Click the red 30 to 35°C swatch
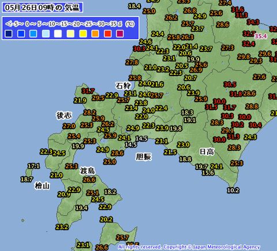 (x=107, y=33)
